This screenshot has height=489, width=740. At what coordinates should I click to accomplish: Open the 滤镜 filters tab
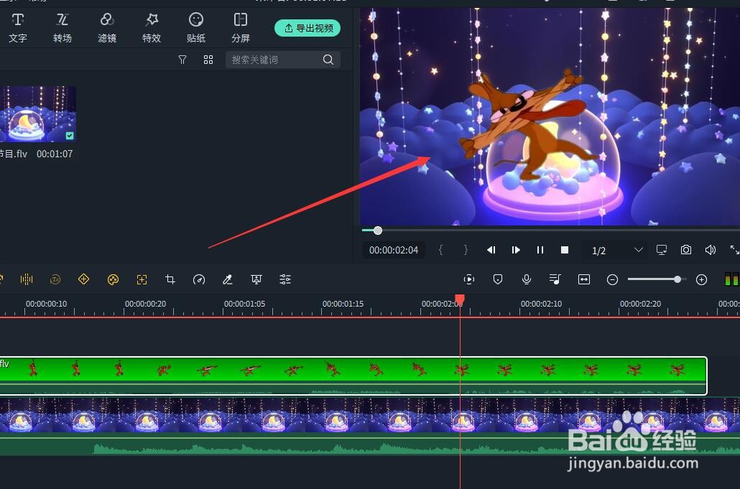[x=106, y=28]
